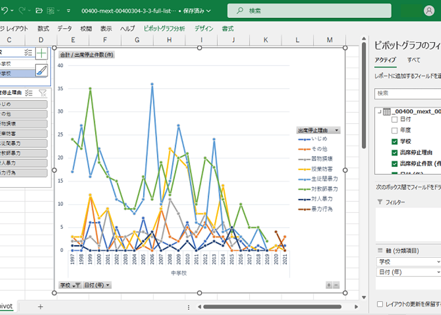Open the デザイン ribbon tab
The image size is (441, 315).
(204, 29)
